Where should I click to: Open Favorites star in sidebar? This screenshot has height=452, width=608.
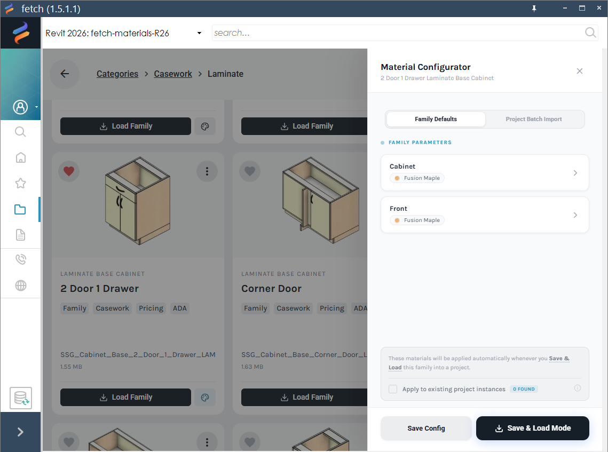click(x=20, y=183)
